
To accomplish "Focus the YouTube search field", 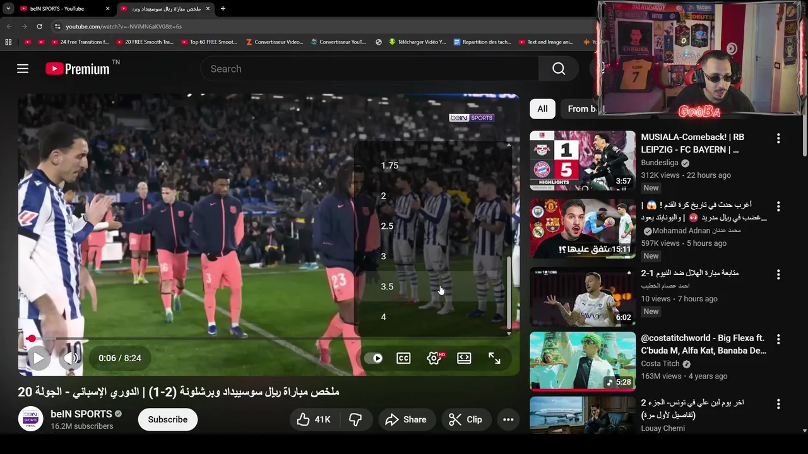I will point(370,69).
